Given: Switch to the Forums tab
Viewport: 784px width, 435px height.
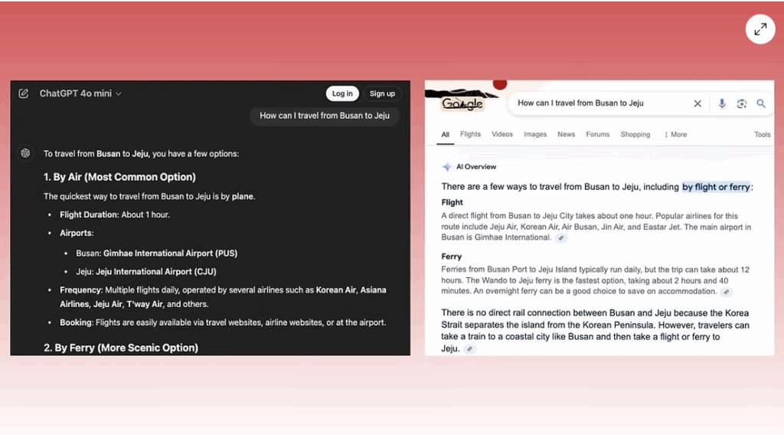Looking at the screenshot, I should (x=597, y=135).
